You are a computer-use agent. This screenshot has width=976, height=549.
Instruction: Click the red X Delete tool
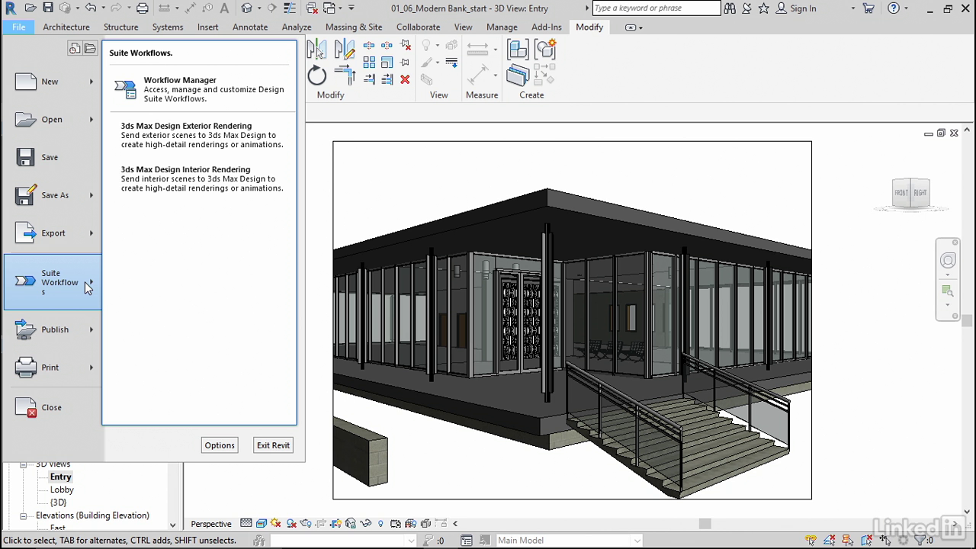point(405,79)
